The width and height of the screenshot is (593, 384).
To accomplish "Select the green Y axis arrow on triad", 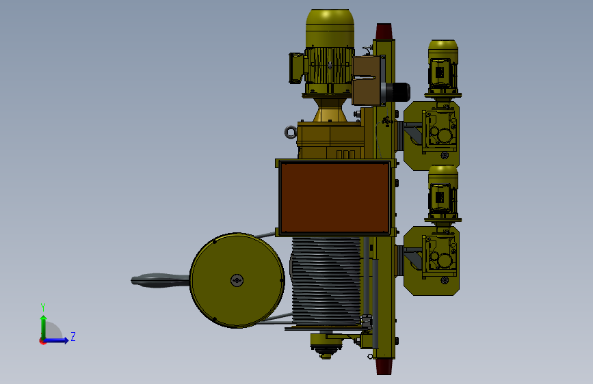I will (44, 327).
